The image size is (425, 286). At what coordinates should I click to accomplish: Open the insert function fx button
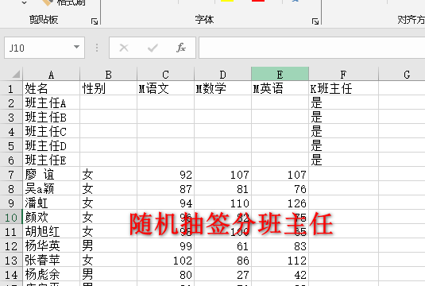181,48
